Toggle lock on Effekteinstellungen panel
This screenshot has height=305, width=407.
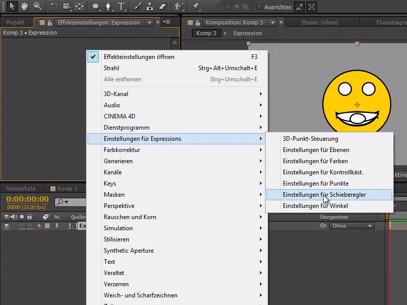pyautogui.click(x=50, y=22)
